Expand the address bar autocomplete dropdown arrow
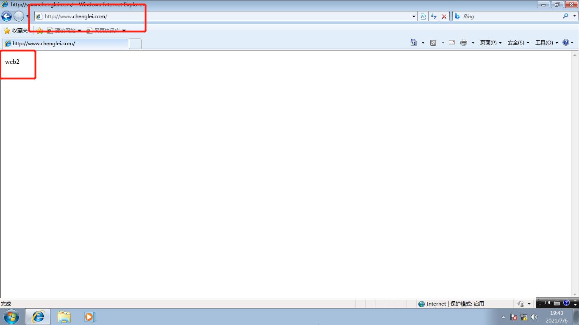The width and height of the screenshot is (579, 325). tap(414, 17)
